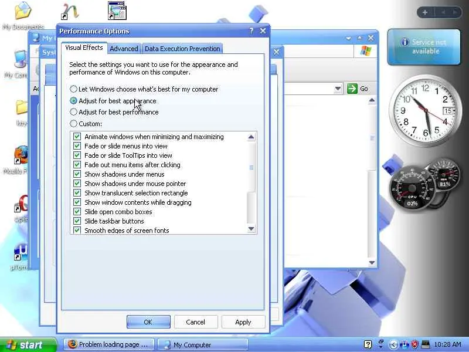The image size is (469, 352).
Task: Uncheck Smooth edges of screen fonts
Action: pyautogui.click(x=77, y=230)
